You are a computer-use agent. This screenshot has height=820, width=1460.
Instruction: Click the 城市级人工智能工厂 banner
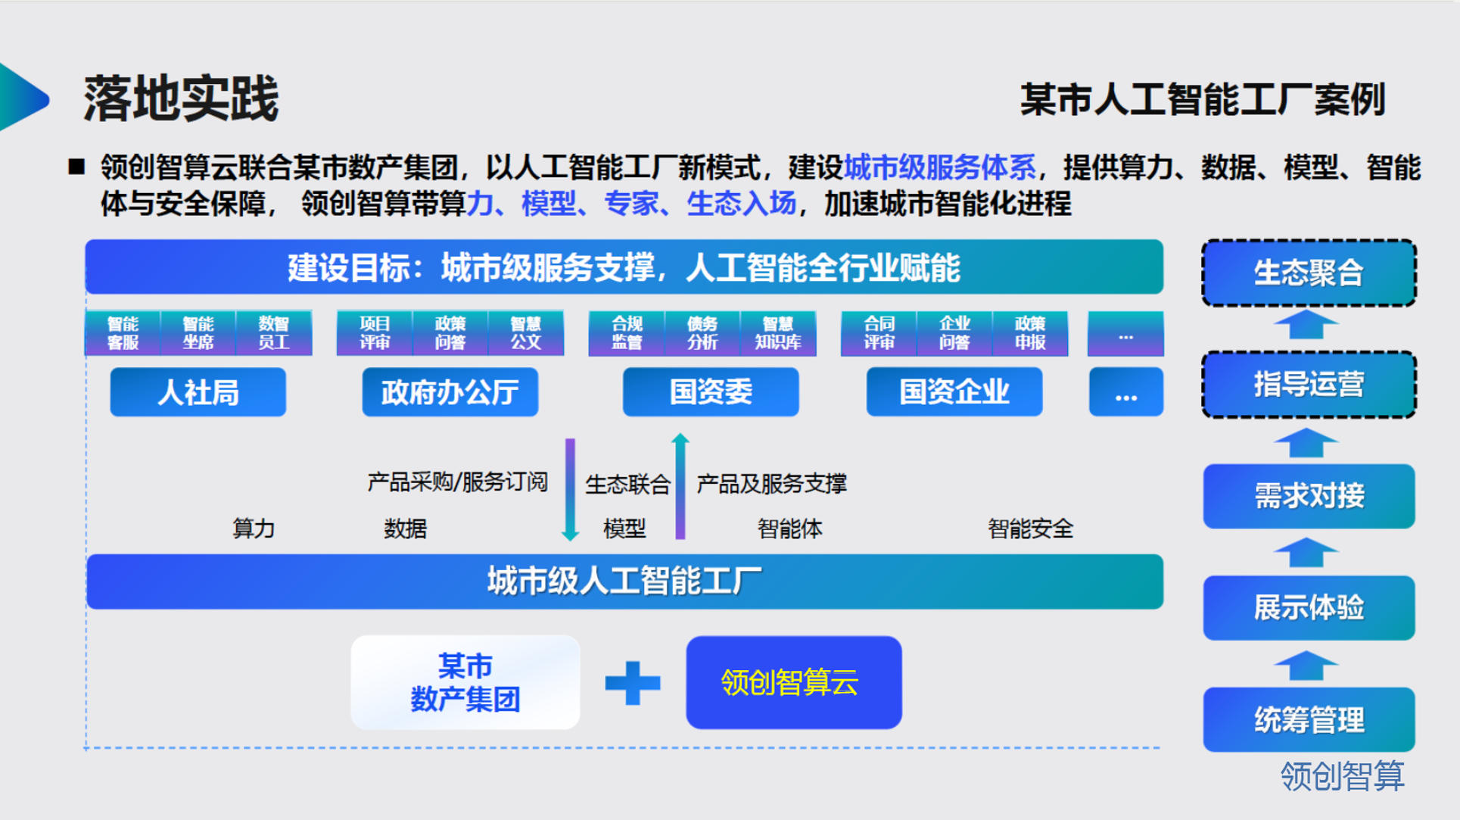tap(624, 581)
